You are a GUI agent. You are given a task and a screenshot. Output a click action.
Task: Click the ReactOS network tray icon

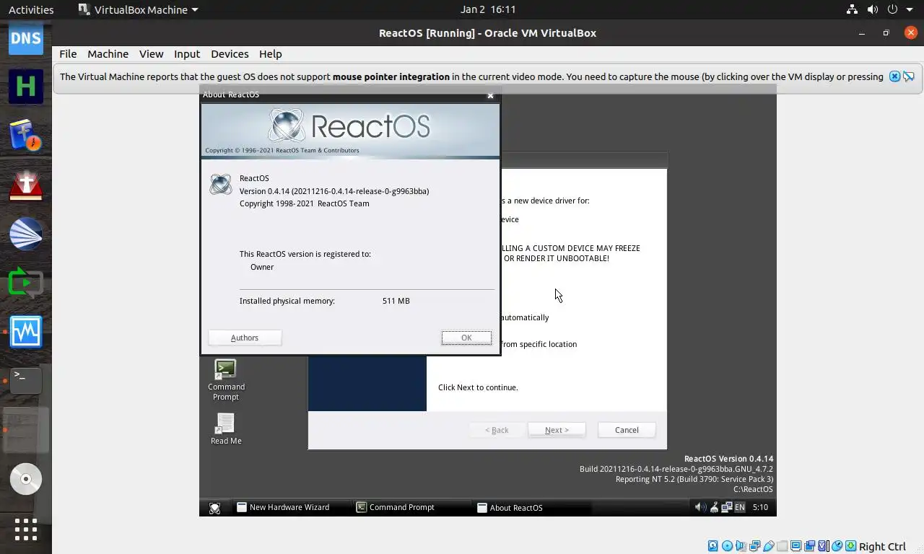(726, 507)
